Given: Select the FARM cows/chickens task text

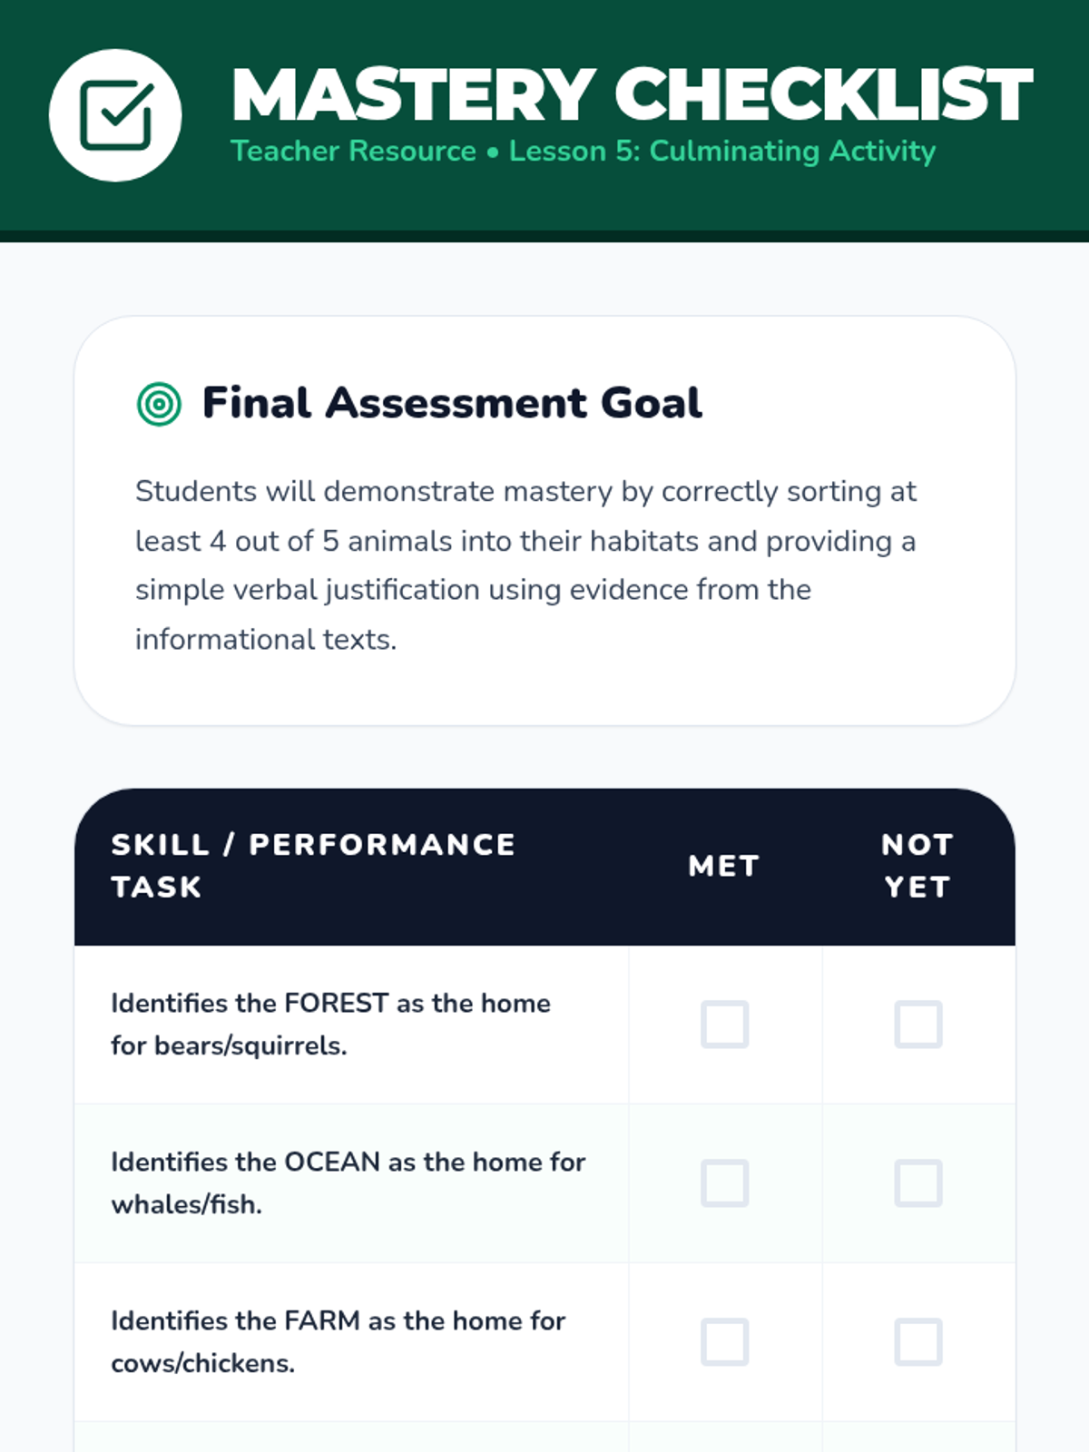Looking at the screenshot, I should (x=338, y=1342).
